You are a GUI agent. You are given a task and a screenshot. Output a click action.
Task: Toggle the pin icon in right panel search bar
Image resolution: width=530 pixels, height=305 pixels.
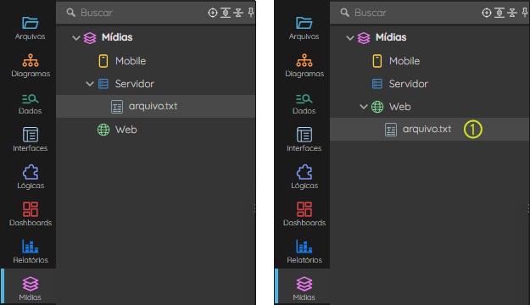point(525,13)
